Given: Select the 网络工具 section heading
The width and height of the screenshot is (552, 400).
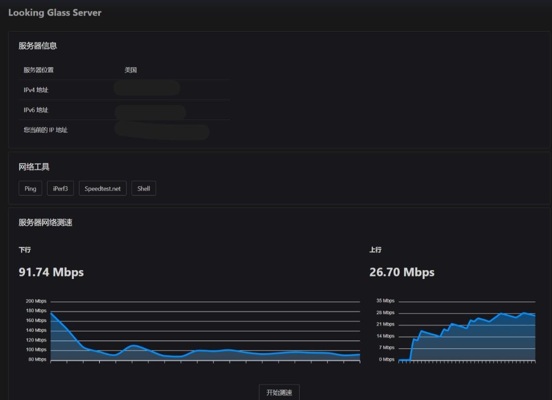Looking at the screenshot, I should pos(34,167).
